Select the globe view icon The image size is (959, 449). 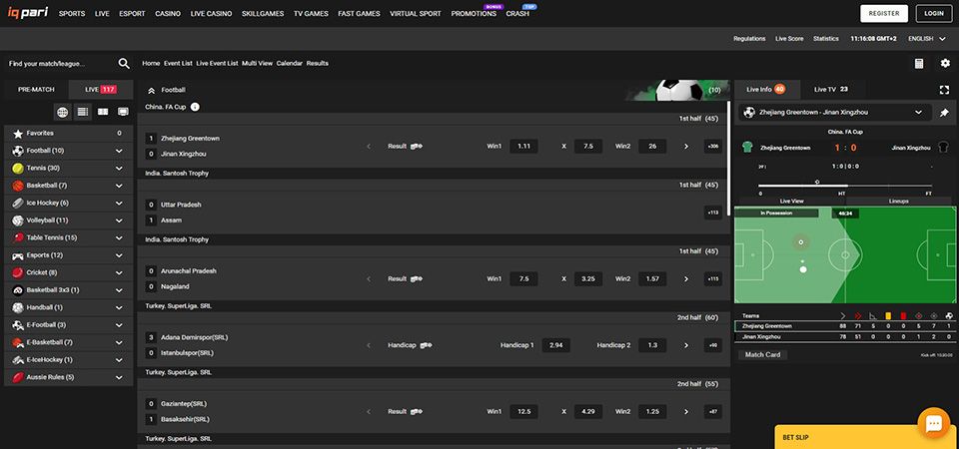(62, 112)
